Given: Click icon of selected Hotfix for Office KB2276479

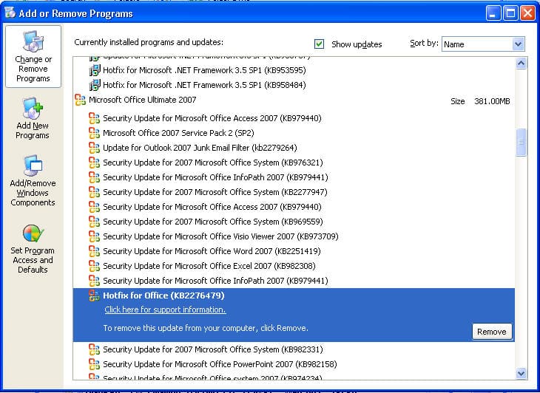Looking at the screenshot, I should pyautogui.click(x=94, y=295).
